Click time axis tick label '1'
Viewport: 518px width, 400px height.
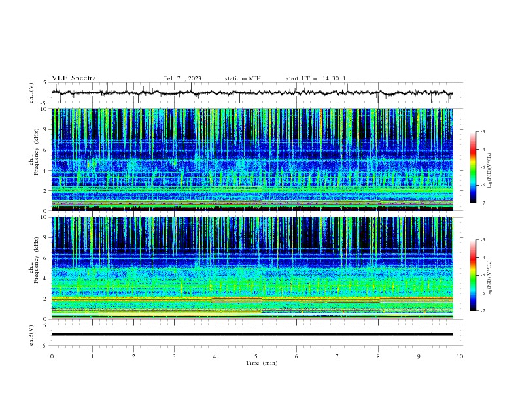[92, 356]
